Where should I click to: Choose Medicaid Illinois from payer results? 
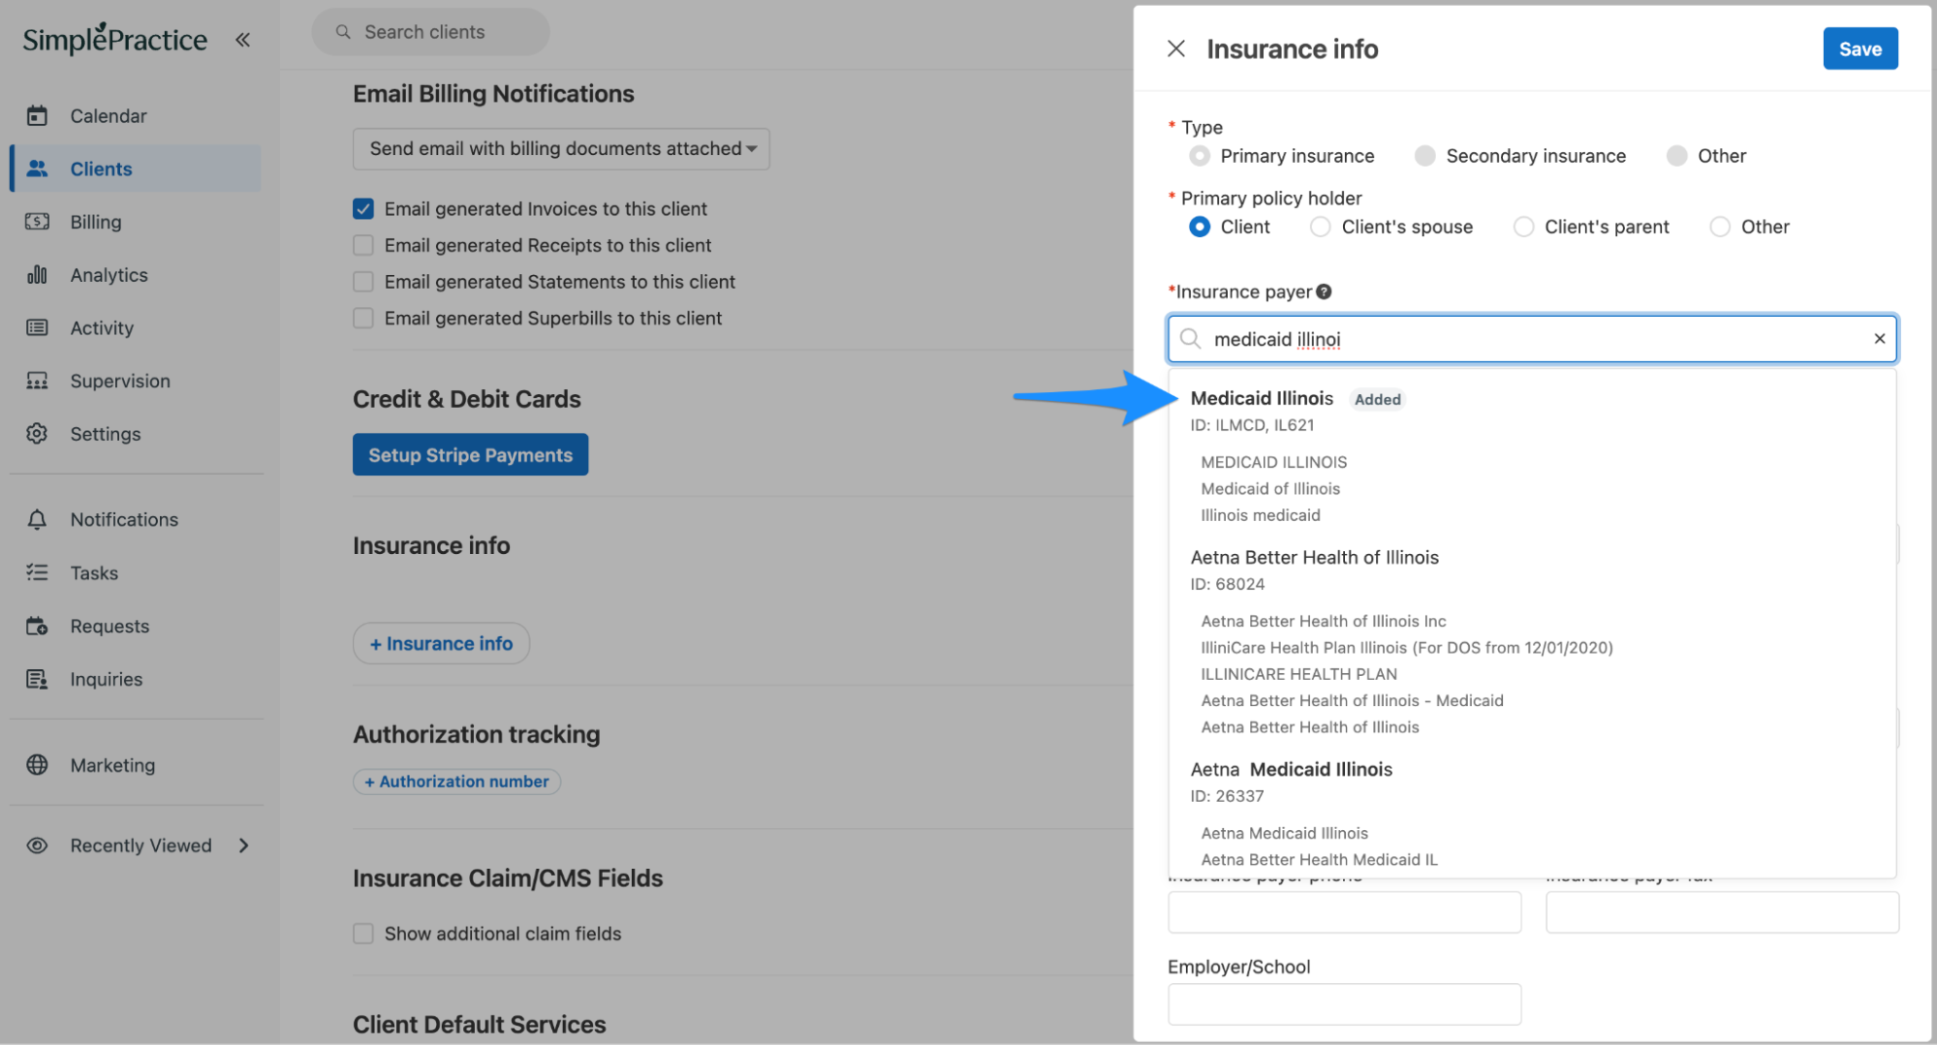pyautogui.click(x=1532, y=455)
